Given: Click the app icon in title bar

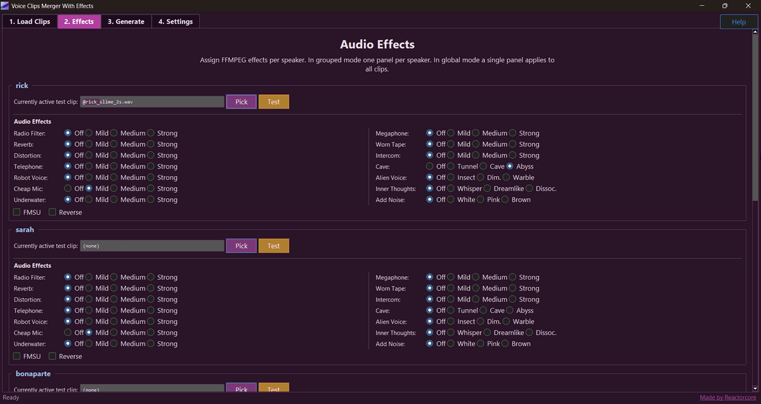Looking at the screenshot, I should [5, 6].
